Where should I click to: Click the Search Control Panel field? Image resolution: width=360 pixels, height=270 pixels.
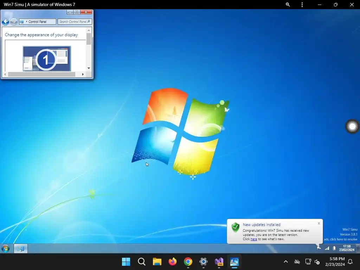(75, 21)
